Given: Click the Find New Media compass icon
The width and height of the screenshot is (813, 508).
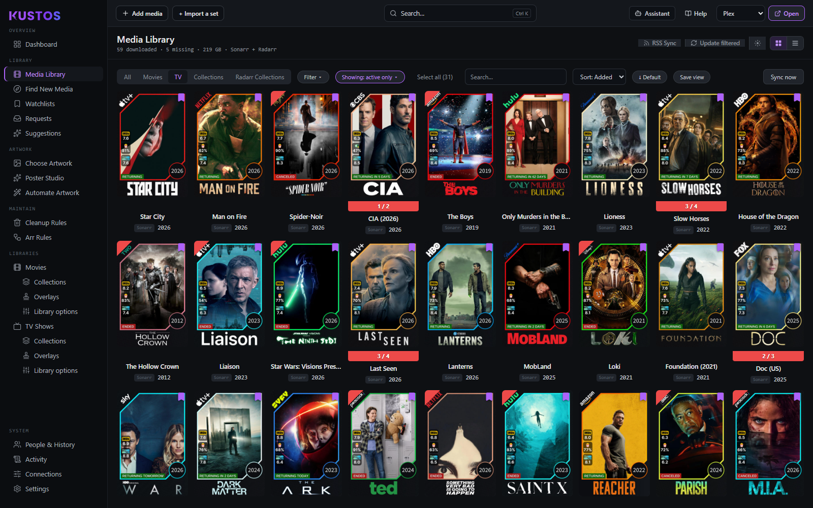Looking at the screenshot, I should coord(17,89).
